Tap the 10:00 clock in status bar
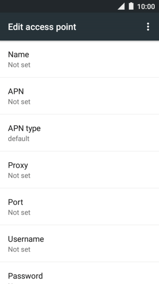Viewport: 159px width, 284px height. (146, 7)
